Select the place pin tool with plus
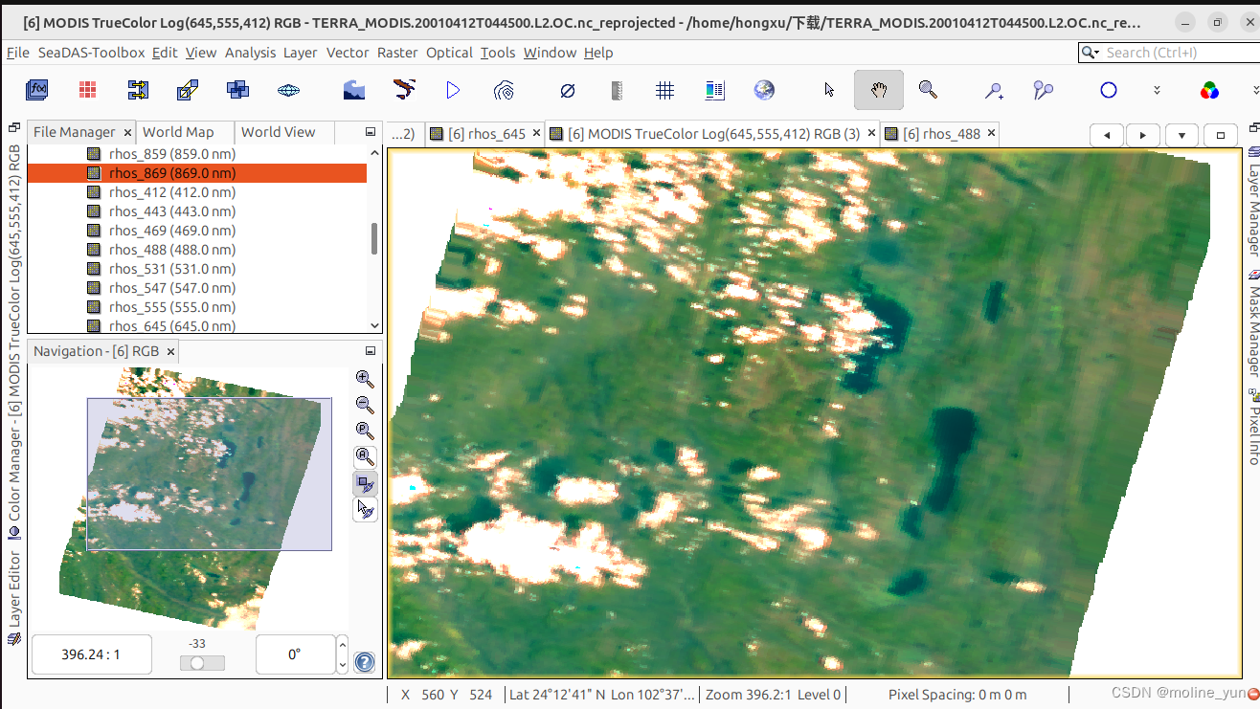The width and height of the screenshot is (1260, 709). [x=994, y=90]
